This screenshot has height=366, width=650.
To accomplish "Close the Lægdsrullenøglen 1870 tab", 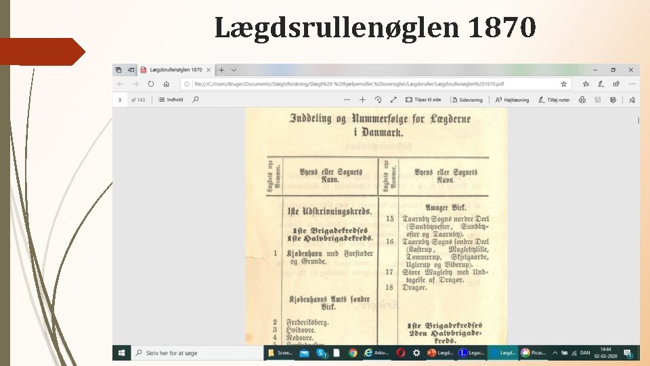I will (x=209, y=70).
